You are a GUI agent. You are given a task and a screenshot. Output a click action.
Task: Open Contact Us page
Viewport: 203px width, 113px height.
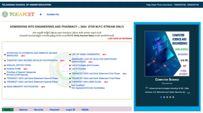tap(53, 14)
